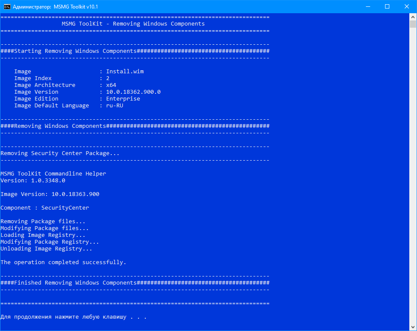Click the line 'Removing Package files...'
This screenshot has width=417, height=331.
[x=43, y=222]
